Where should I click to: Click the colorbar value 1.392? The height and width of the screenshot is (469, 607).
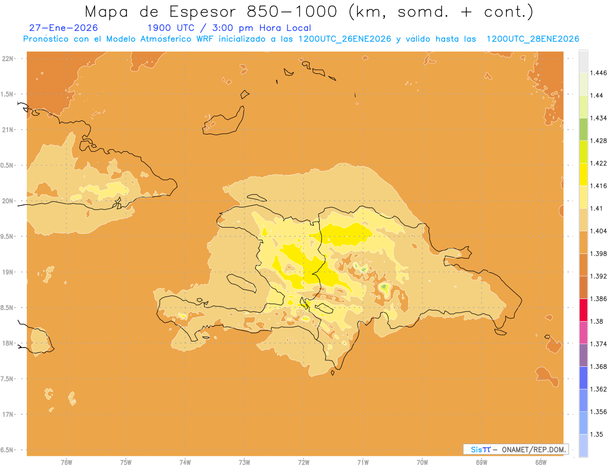tap(598, 276)
